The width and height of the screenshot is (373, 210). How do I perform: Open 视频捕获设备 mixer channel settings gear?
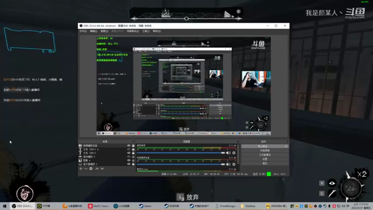coord(234,164)
